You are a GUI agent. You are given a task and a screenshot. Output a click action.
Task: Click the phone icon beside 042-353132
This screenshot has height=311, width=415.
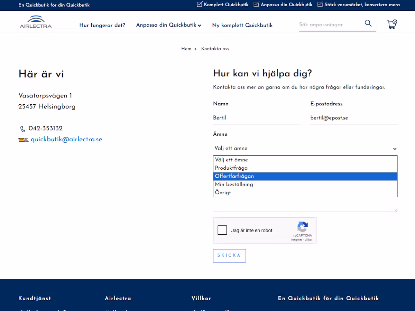(23, 129)
